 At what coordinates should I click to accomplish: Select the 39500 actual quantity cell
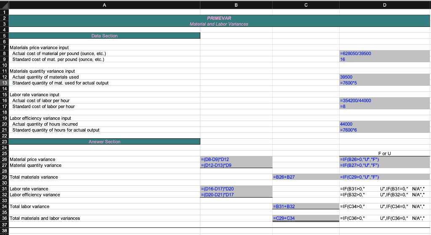tap(385, 77)
